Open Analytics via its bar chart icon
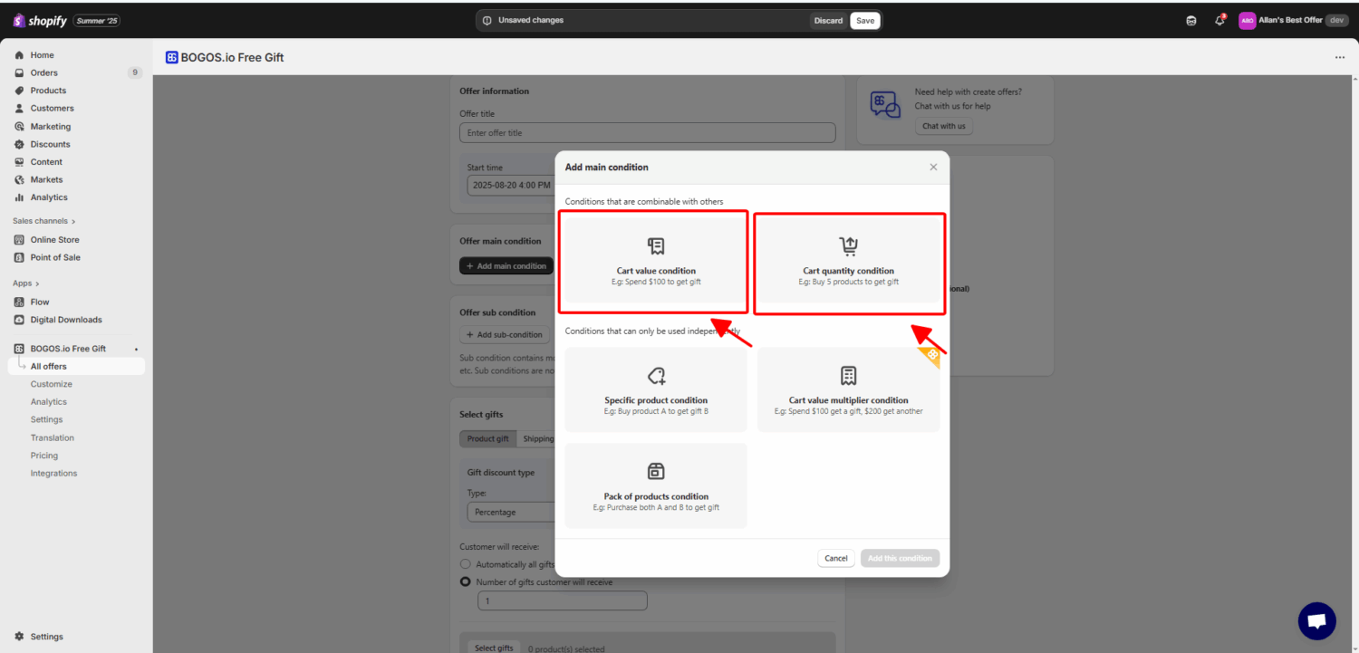 pyautogui.click(x=19, y=197)
